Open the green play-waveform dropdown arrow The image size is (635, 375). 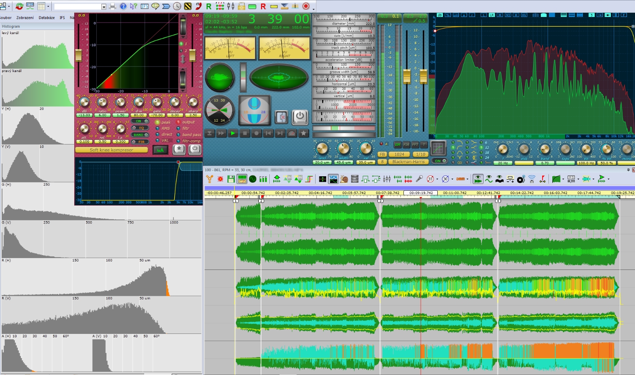(608, 179)
